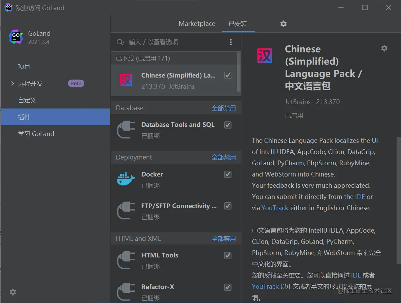
Task: Open the gear menu in plugin details
Action: tap(384, 48)
